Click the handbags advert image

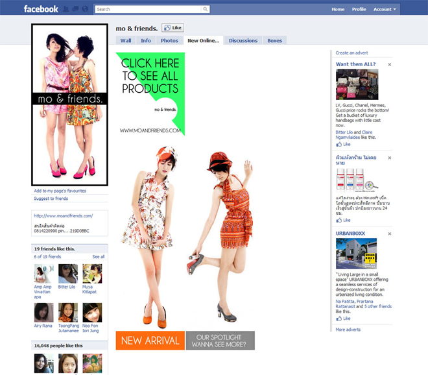click(357, 84)
